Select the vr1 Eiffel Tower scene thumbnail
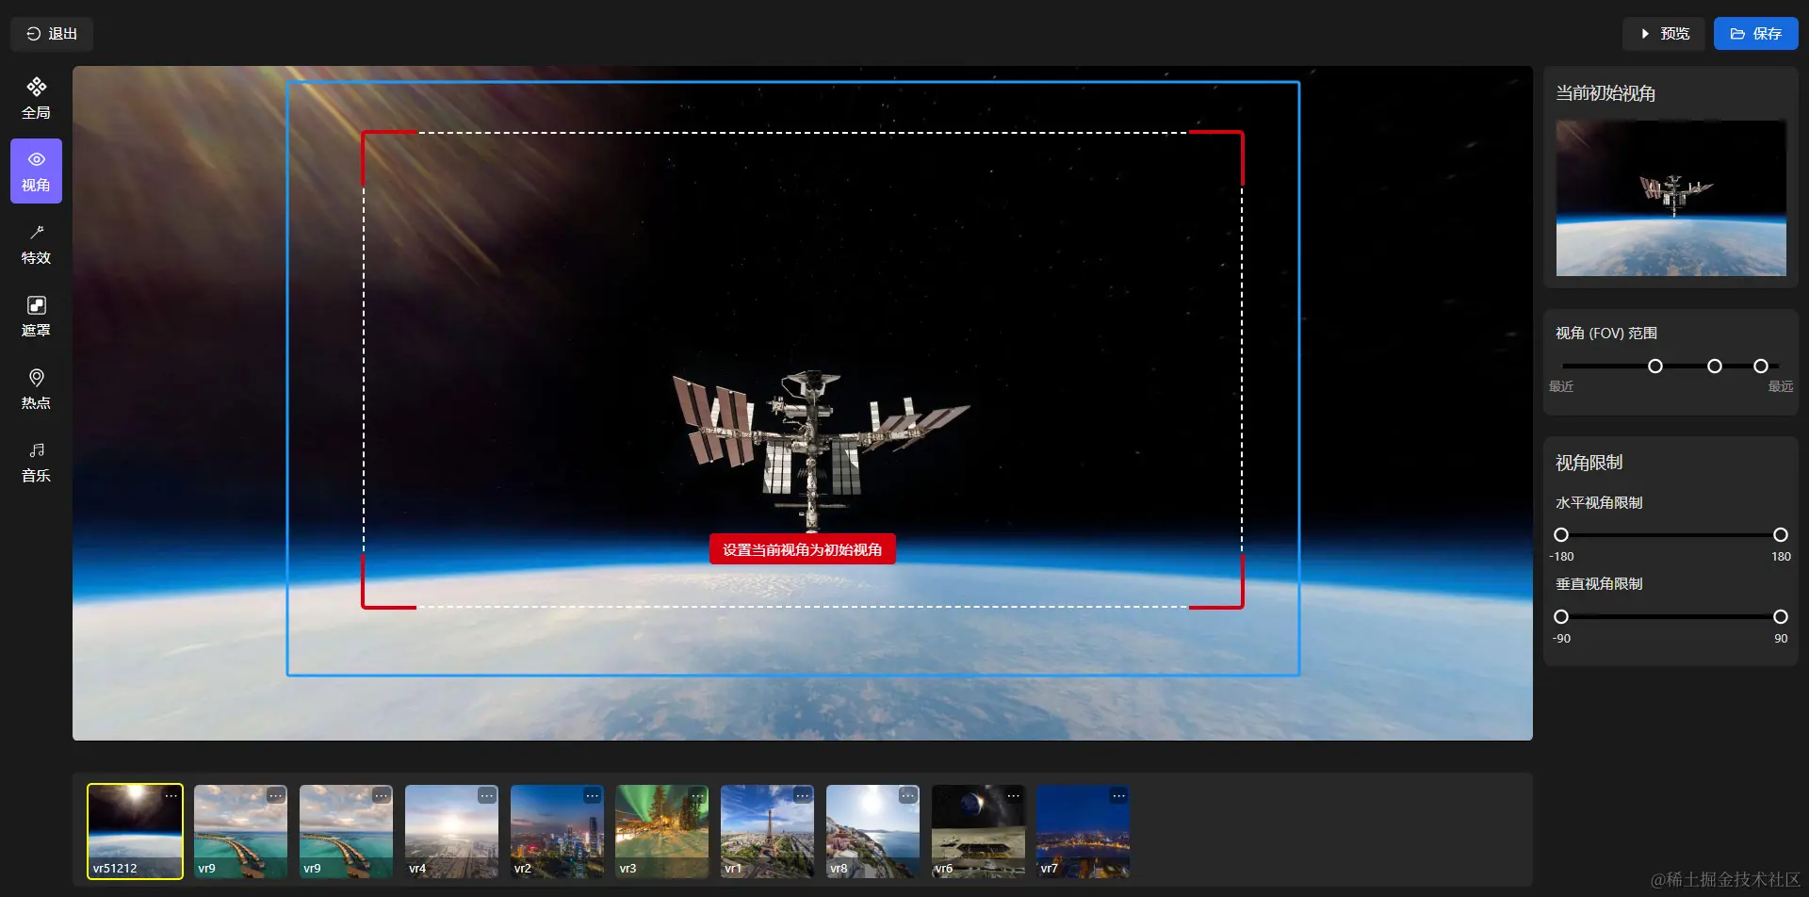Image resolution: width=1809 pixels, height=897 pixels. [x=767, y=832]
